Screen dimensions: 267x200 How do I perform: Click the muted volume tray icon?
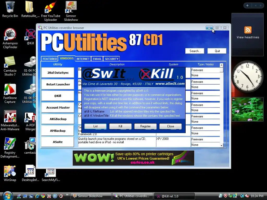click(247, 196)
